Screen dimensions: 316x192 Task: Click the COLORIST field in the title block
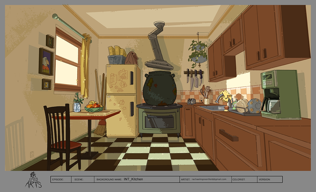pyautogui.click(x=244, y=179)
